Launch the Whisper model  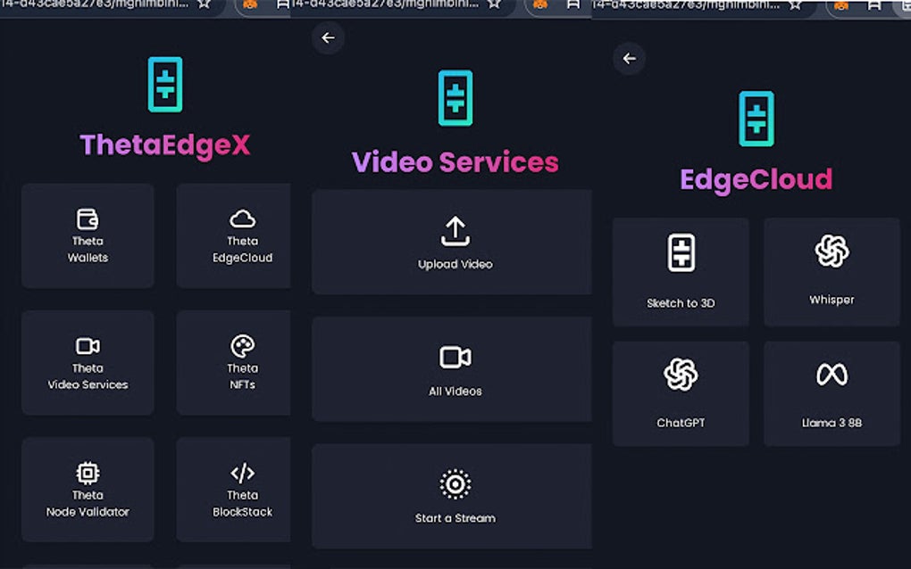[x=831, y=272]
